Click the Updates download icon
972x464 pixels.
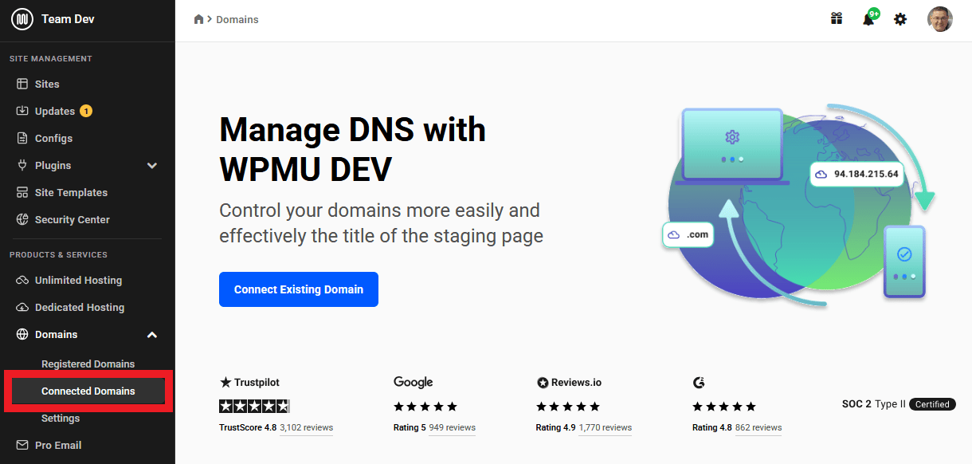22,111
